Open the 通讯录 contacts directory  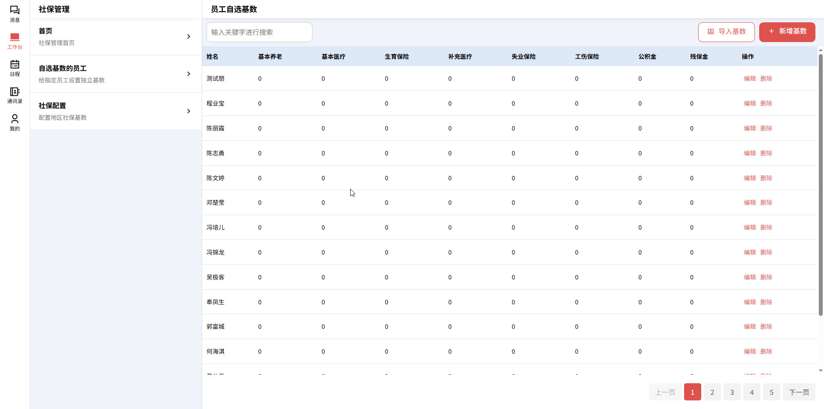point(15,94)
